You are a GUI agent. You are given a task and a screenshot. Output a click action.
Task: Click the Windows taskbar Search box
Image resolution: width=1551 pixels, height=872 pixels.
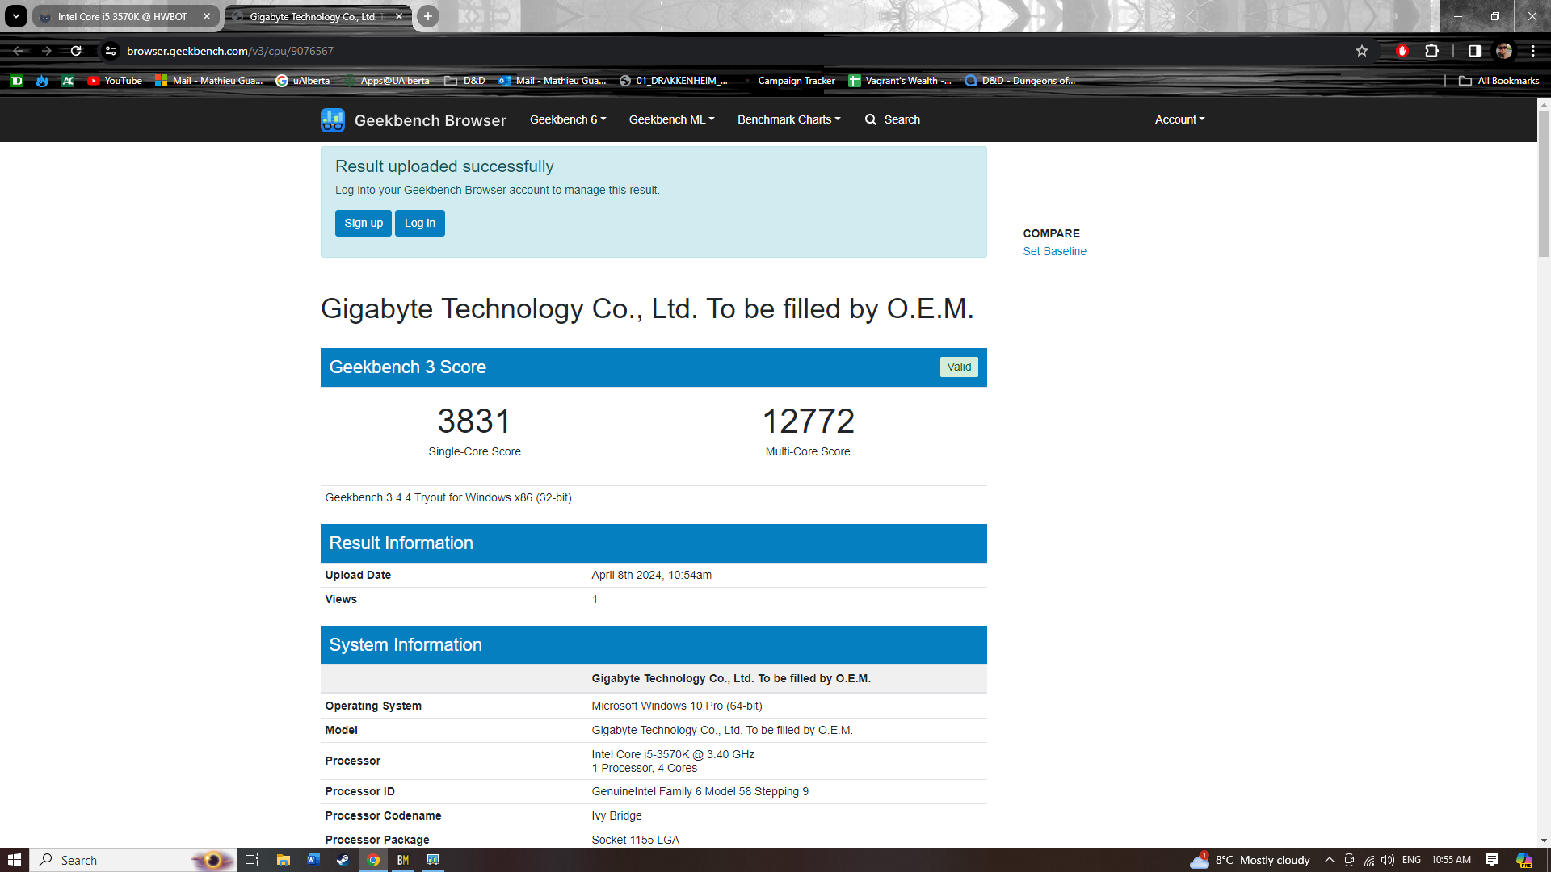[133, 860]
